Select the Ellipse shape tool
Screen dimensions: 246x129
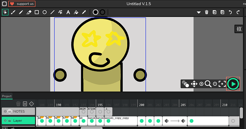pyautogui.click(x=45, y=12)
